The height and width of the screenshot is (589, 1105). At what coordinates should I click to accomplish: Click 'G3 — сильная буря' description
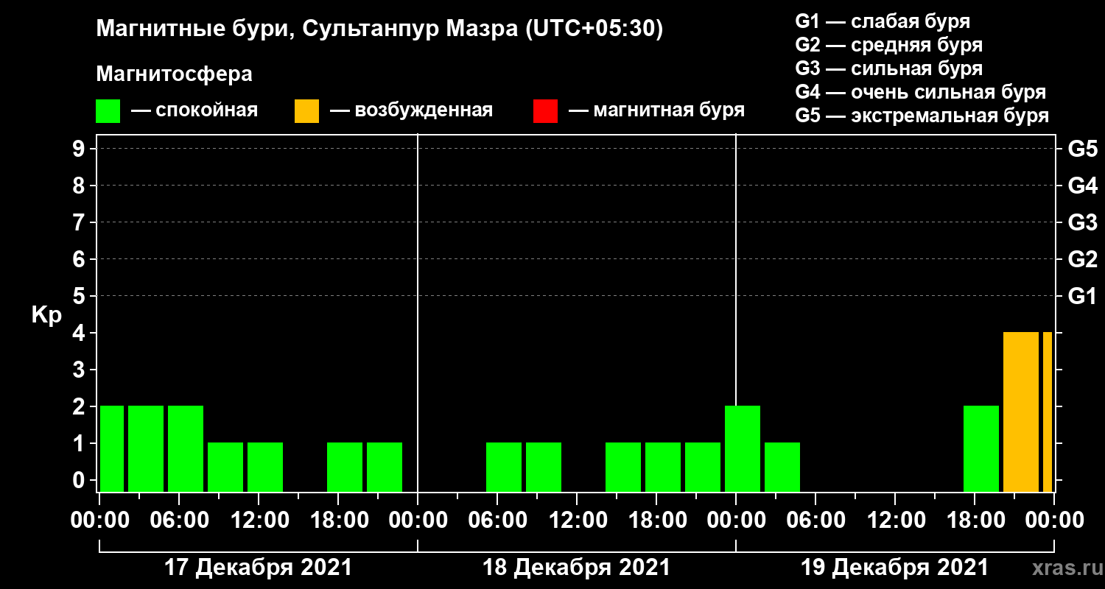[889, 68]
